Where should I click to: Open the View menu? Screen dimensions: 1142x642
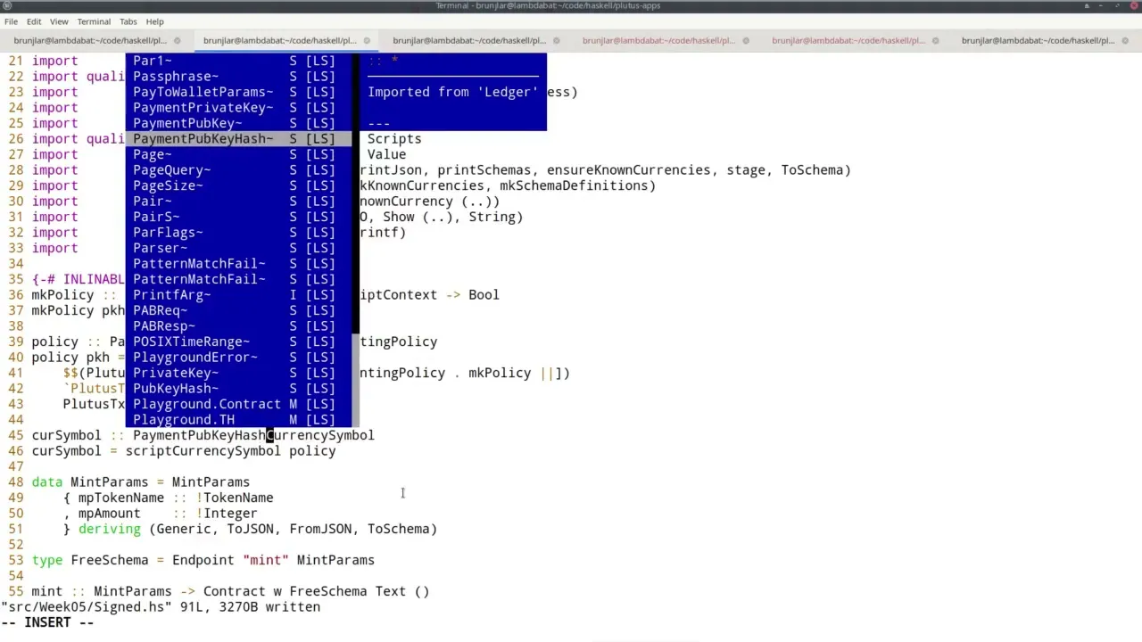click(x=59, y=21)
